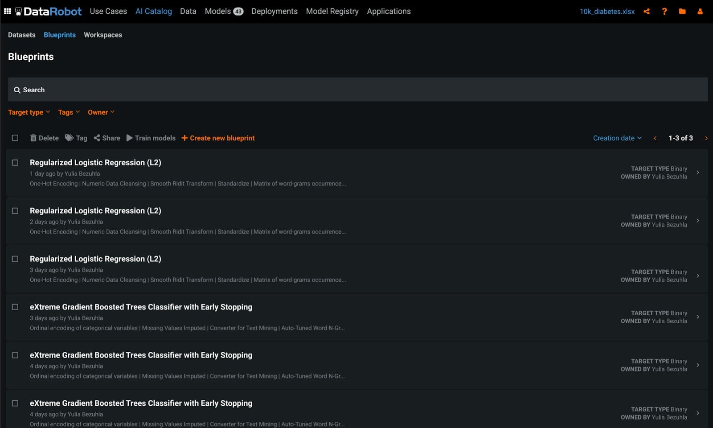Click '1 day ago by Yulia Bezuhla' text
The width and height of the screenshot is (713, 428).
point(65,174)
